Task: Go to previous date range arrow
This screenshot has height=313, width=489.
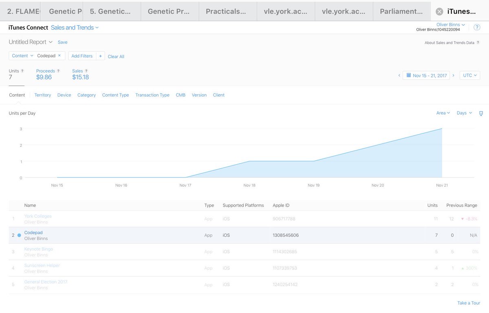Action: pyautogui.click(x=399, y=75)
